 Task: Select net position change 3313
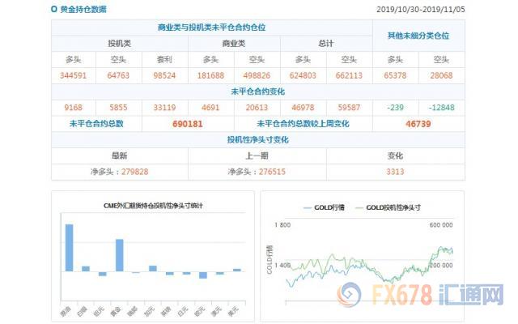pyautogui.click(x=395, y=172)
